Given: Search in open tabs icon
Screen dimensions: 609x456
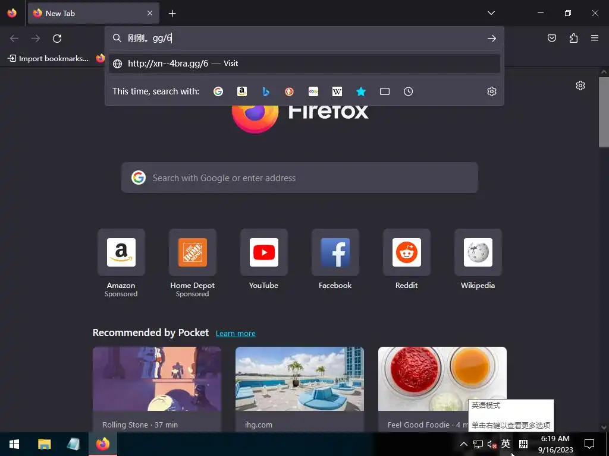Looking at the screenshot, I should [385, 91].
